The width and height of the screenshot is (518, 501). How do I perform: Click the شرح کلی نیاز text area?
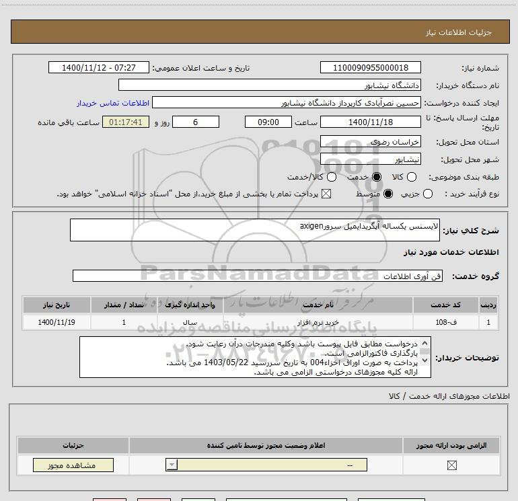[x=255, y=230]
